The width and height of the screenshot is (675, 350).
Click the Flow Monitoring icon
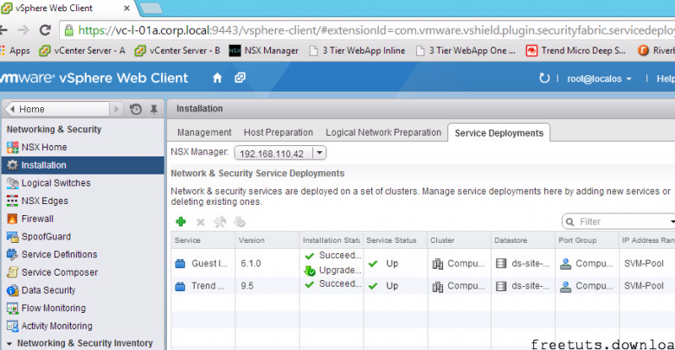click(x=12, y=309)
